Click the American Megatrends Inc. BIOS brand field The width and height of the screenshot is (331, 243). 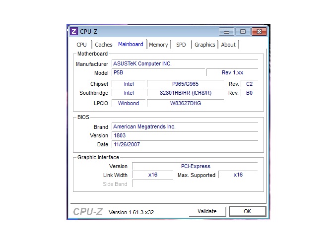click(x=185, y=126)
